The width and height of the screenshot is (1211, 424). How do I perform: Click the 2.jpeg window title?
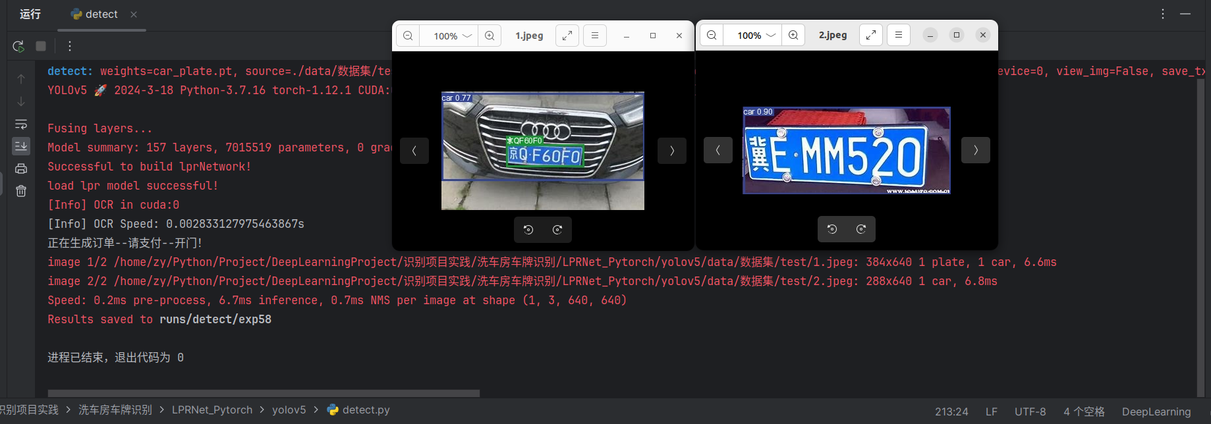(x=833, y=36)
